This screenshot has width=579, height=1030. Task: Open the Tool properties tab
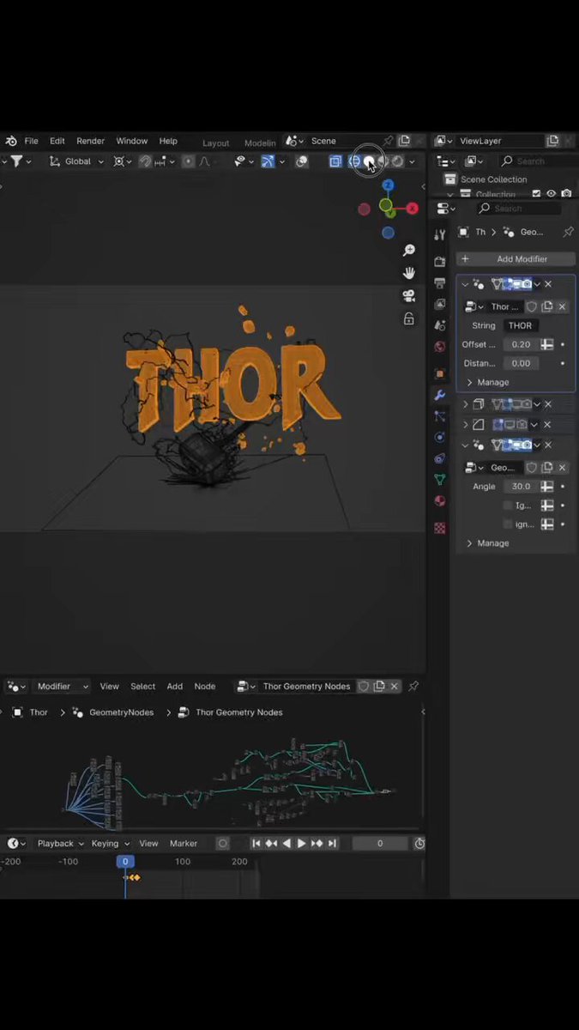coord(440,235)
